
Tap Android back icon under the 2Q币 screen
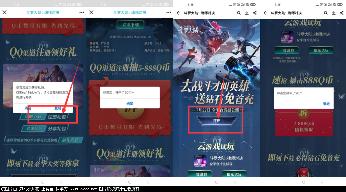pyautogui.click(x=322, y=182)
